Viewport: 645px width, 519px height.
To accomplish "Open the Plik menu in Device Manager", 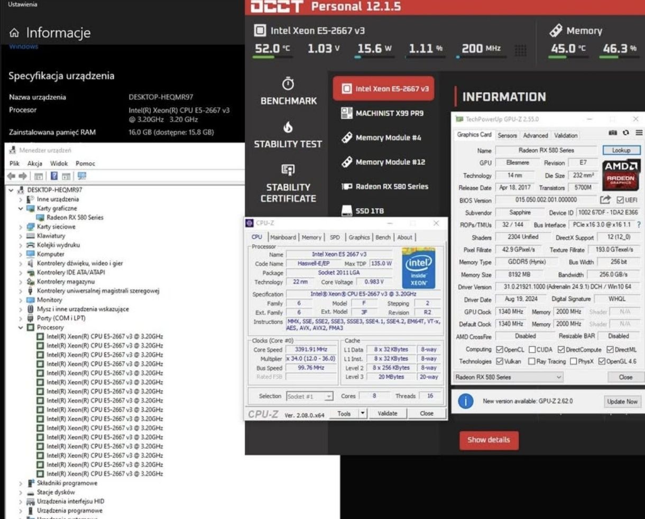I will point(14,163).
